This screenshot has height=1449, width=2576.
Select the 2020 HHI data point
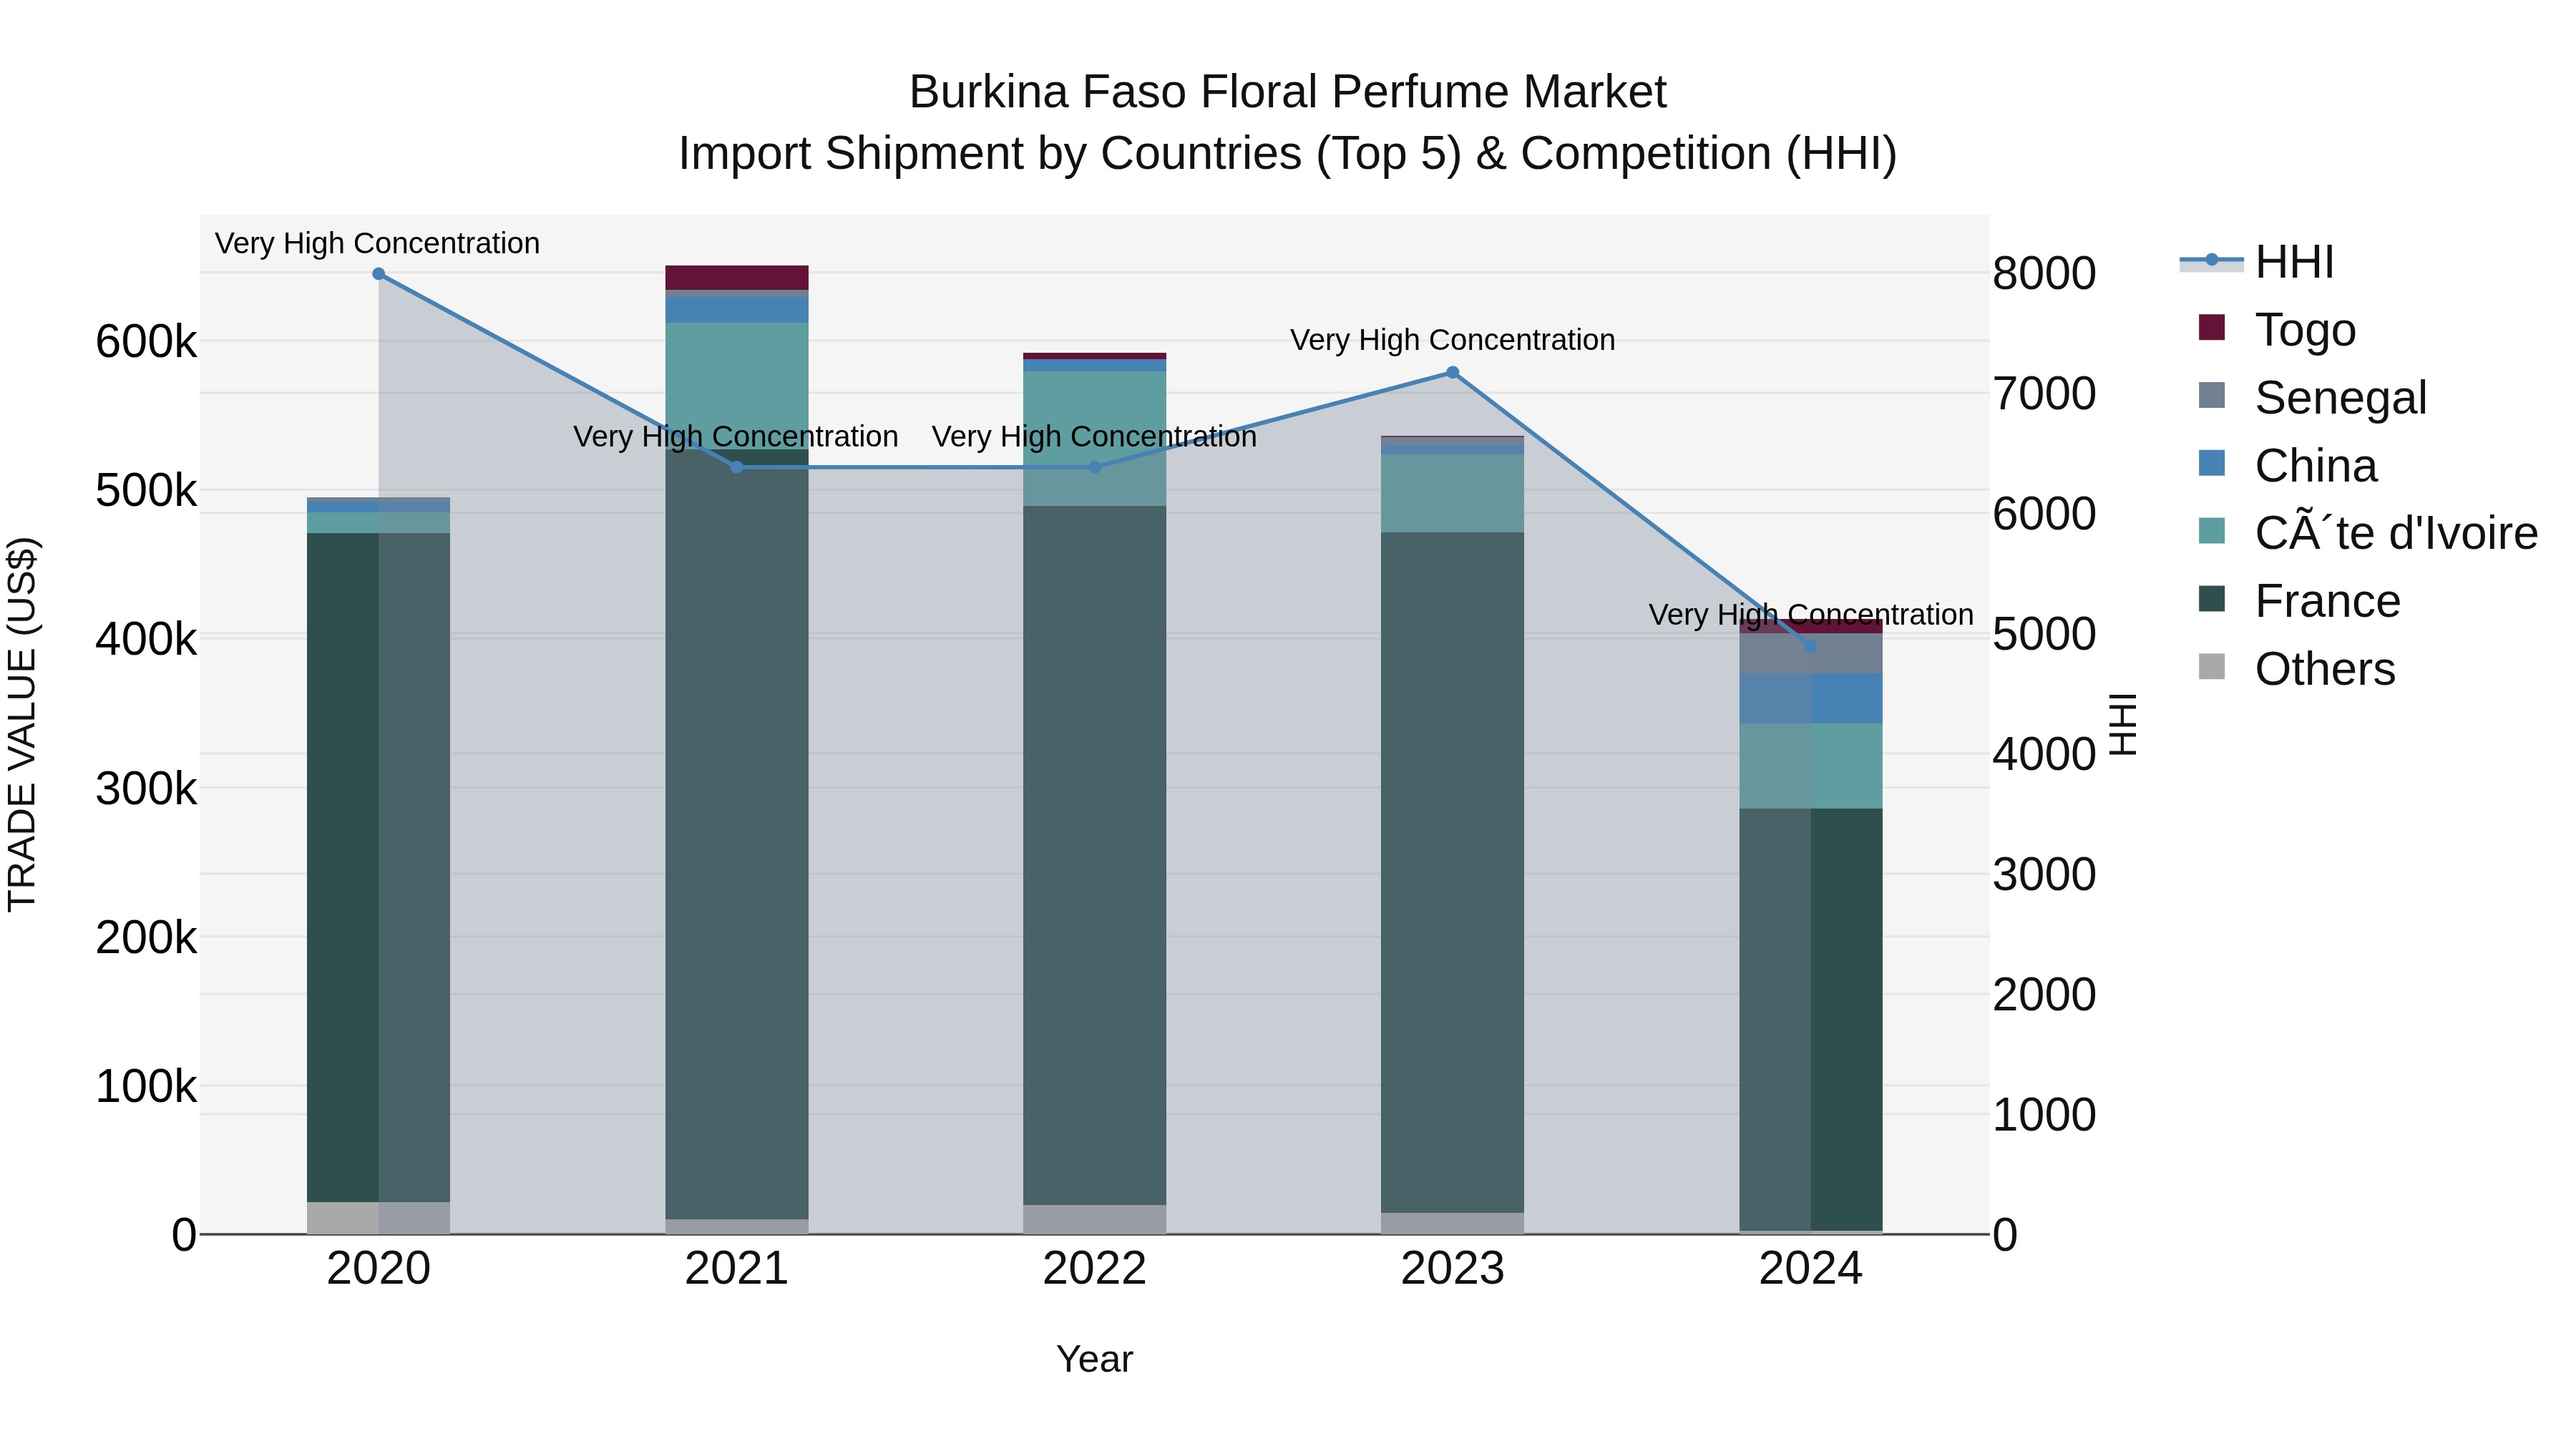click(x=378, y=274)
